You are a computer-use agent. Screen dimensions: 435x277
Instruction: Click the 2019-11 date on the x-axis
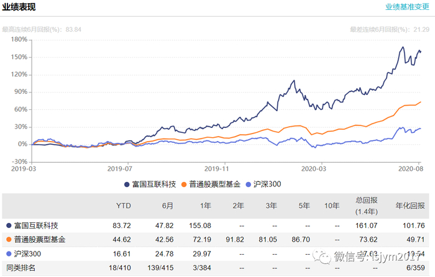pos(218,168)
